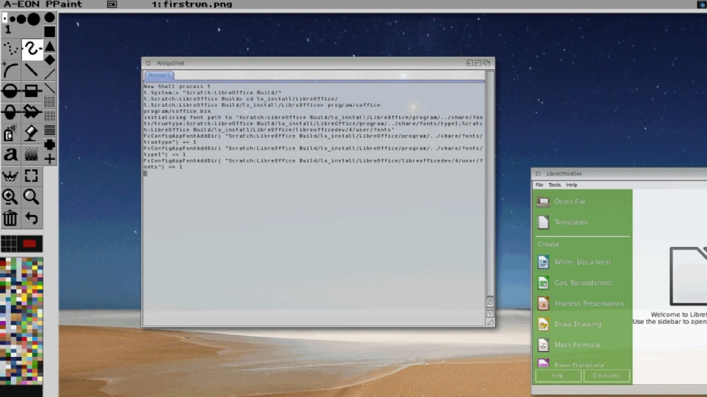Select the flood fill bucket tool
707x397 pixels.
tap(32, 133)
